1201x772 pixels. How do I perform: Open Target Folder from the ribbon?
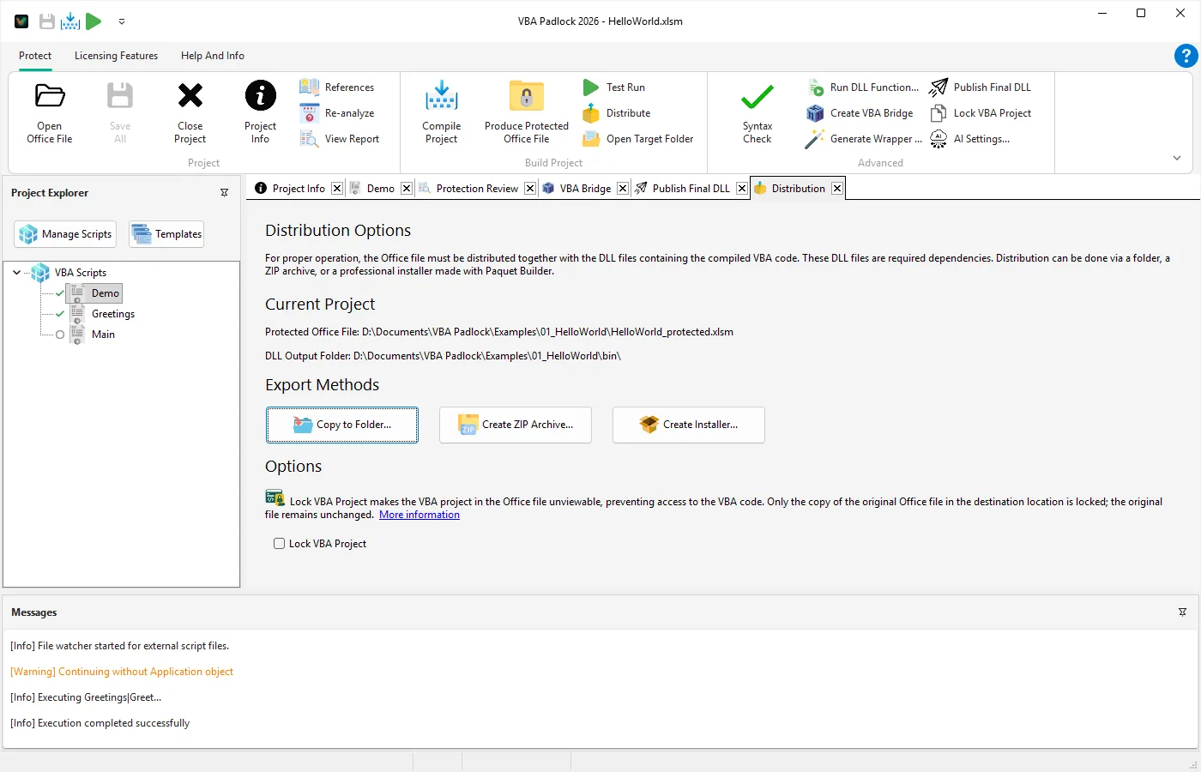click(637, 139)
